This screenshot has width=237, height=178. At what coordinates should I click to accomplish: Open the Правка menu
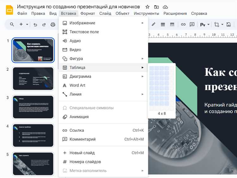38,14
